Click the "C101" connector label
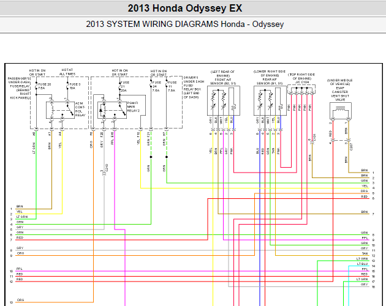The height and width of the screenshot is (306, 386). [314, 138]
